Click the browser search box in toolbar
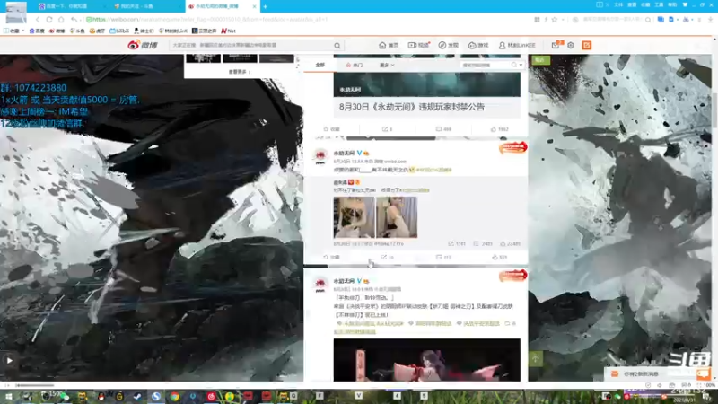 pyautogui.click(x=614, y=20)
